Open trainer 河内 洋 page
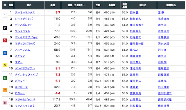Screen dimensions: 186x110 (x=162, y=50)
